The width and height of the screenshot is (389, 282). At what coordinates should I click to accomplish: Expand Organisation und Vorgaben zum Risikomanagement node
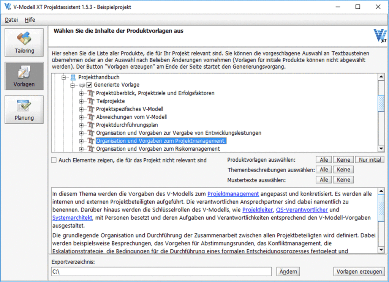click(x=81, y=149)
